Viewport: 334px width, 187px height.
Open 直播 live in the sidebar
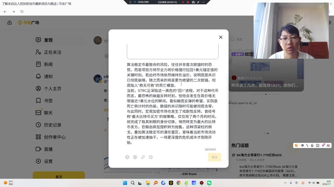click(44, 149)
